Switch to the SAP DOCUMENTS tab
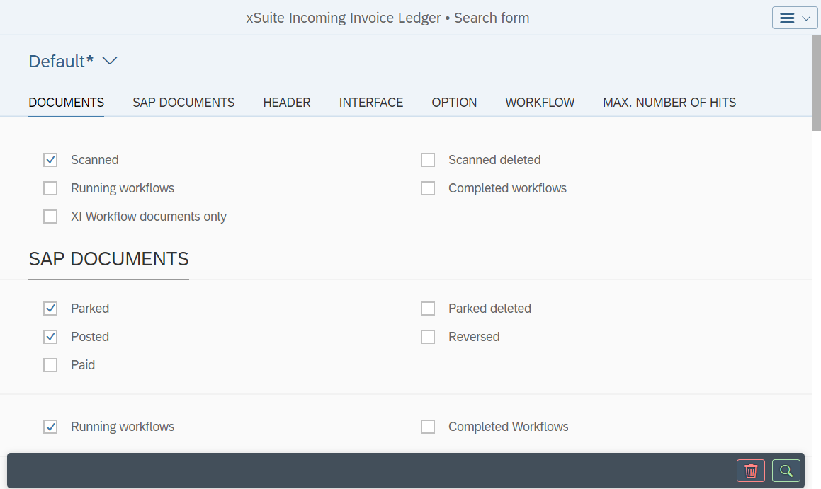The height and width of the screenshot is (489, 821). [183, 103]
